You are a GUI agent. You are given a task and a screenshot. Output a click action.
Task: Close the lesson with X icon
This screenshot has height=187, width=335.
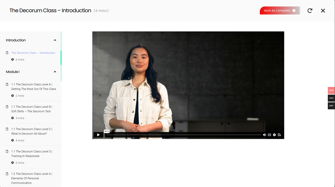(x=323, y=11)
